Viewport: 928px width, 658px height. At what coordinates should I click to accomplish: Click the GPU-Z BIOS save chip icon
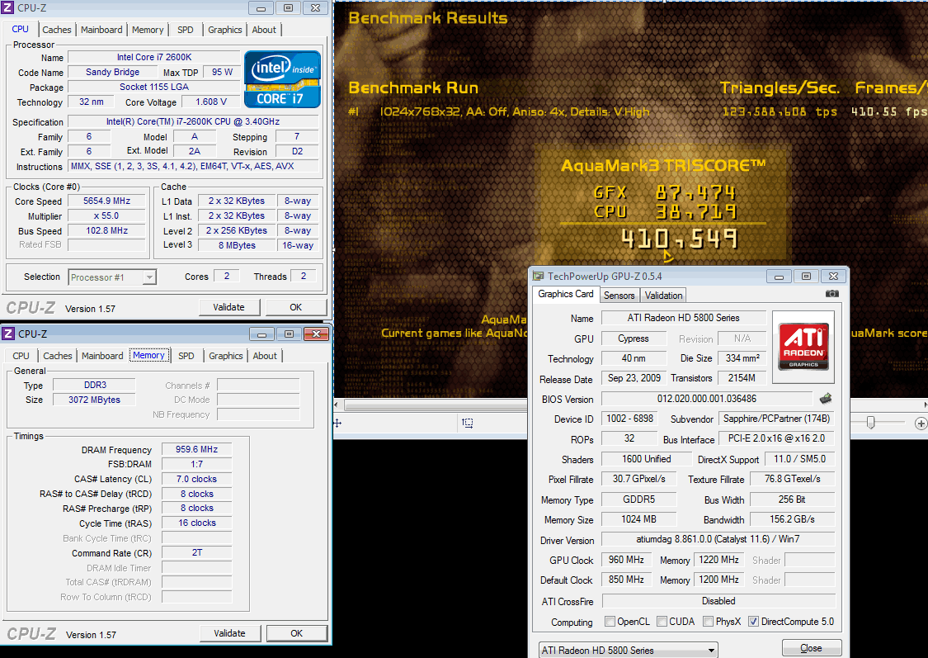tap(826, 398)
